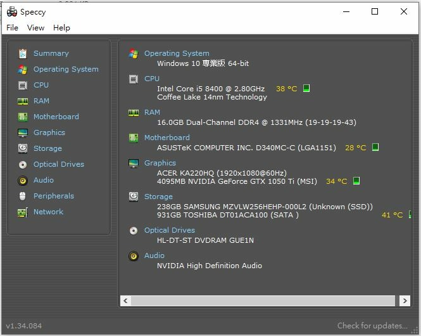Click the HL-DT-ST DVDRAM GUE1N entry

pyautogui.click(x=205, y=240)
